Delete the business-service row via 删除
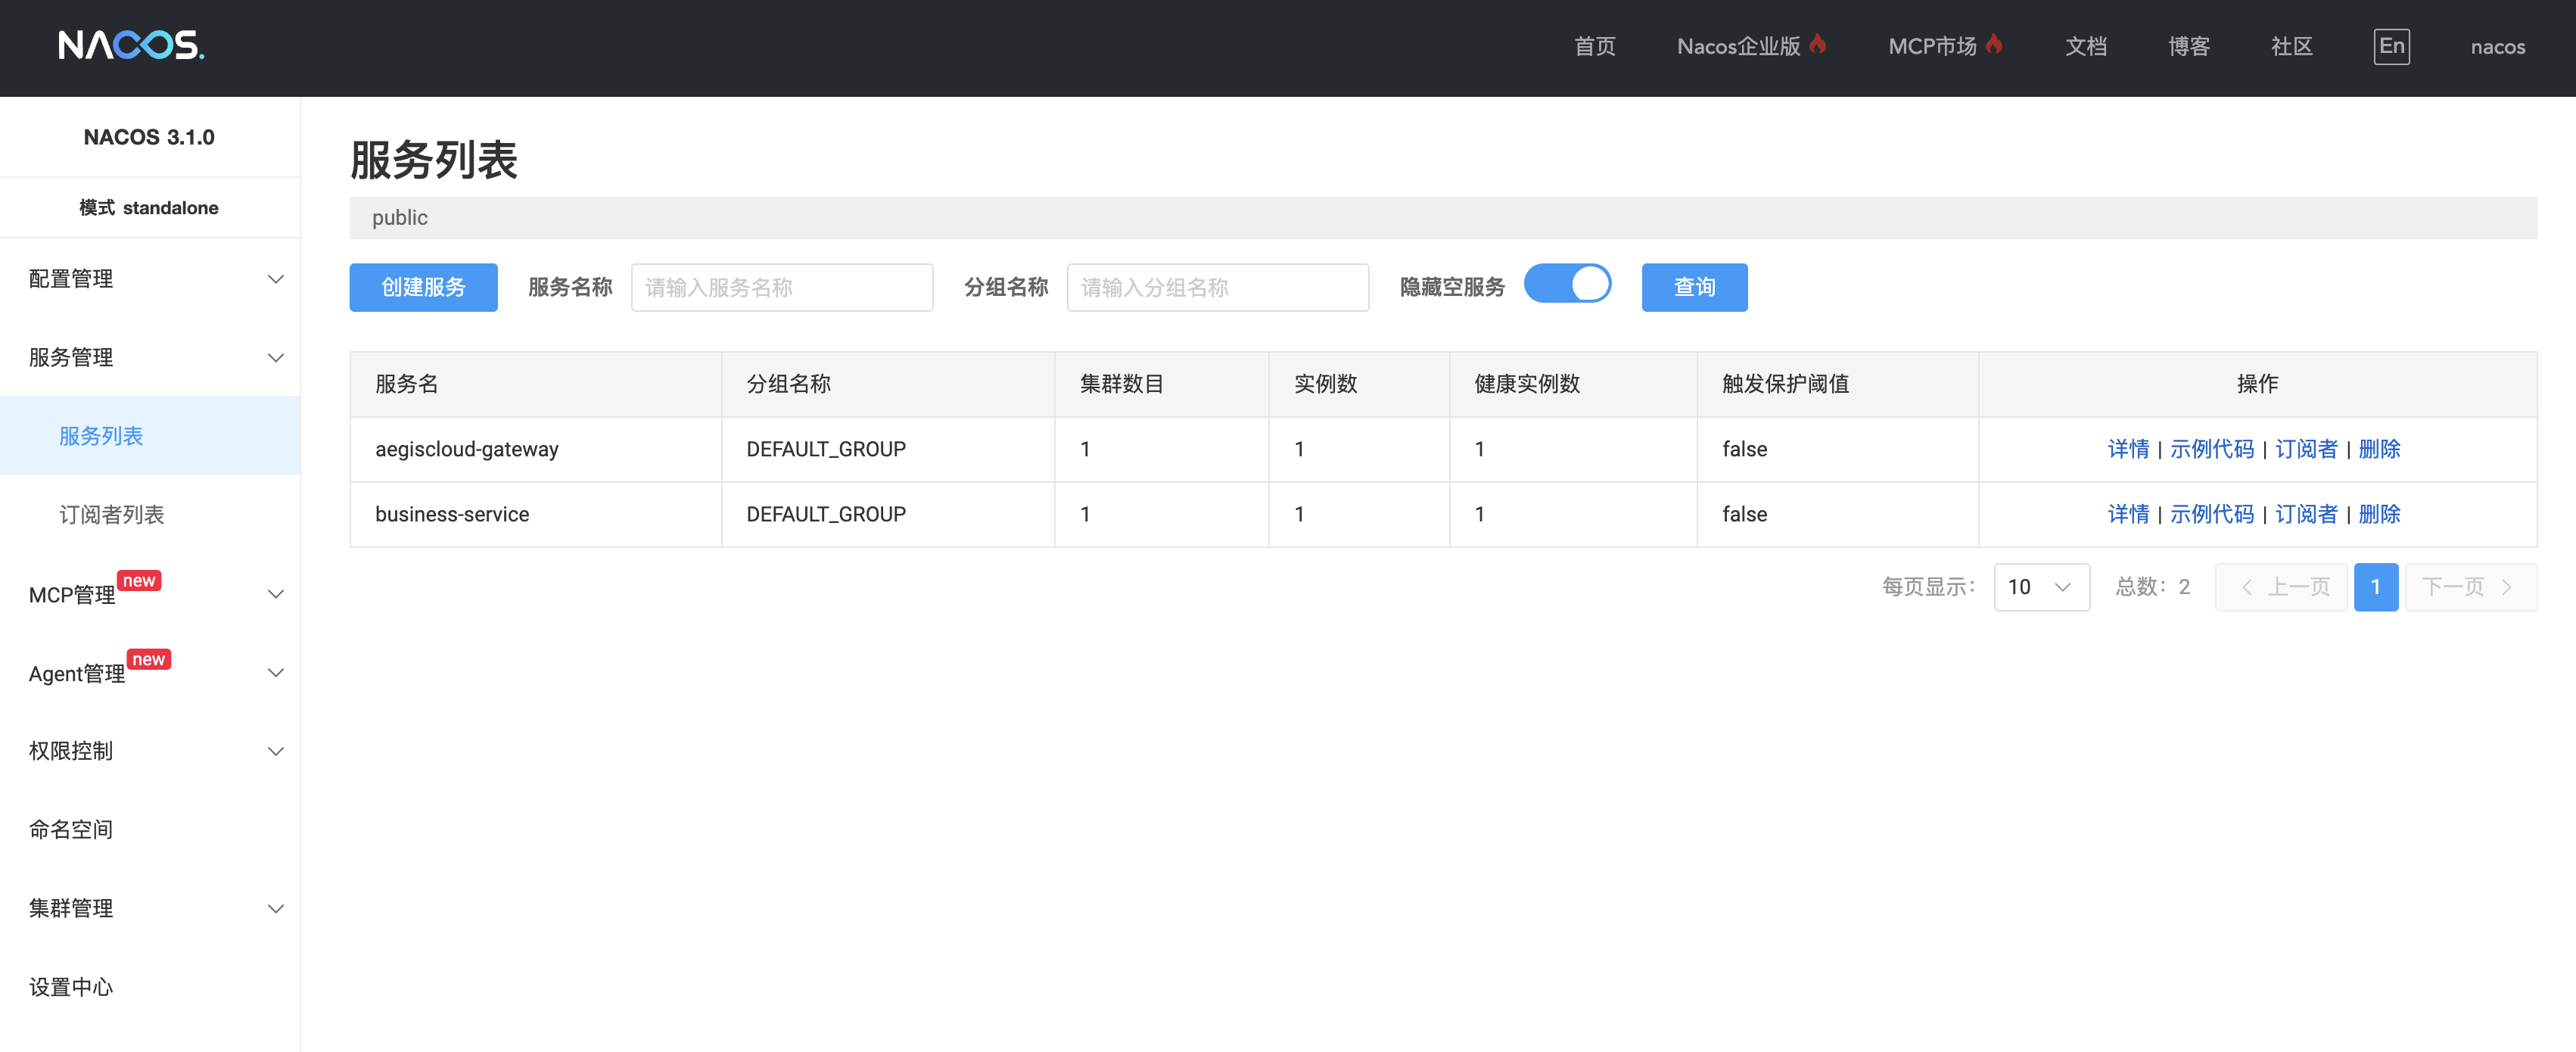 tap(2379, 515)
